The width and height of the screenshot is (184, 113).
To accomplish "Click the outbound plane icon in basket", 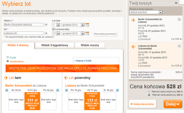I will point(133,20).
